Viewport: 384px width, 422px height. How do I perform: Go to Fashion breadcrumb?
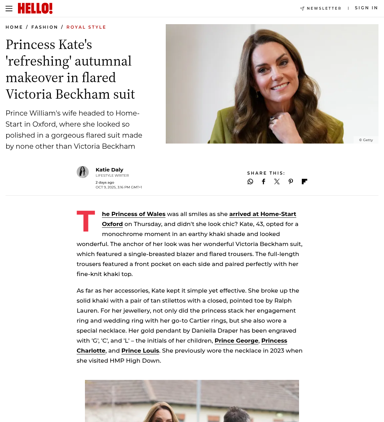click(45, 27)
